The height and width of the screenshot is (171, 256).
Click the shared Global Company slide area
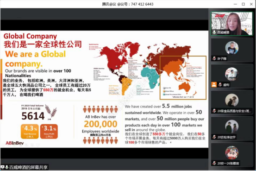[104, 89]
